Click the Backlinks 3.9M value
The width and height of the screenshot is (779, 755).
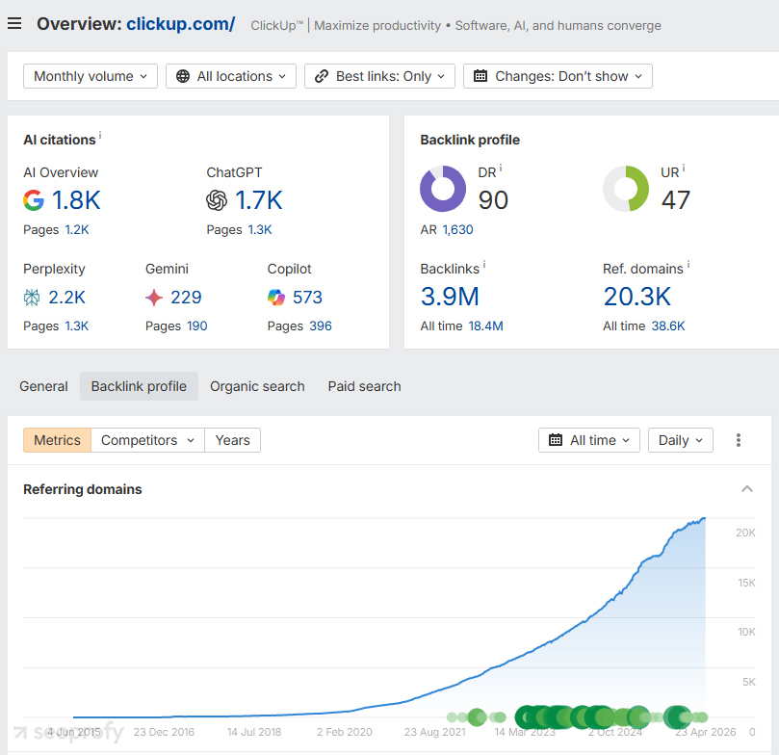click(x=450, y=297)
